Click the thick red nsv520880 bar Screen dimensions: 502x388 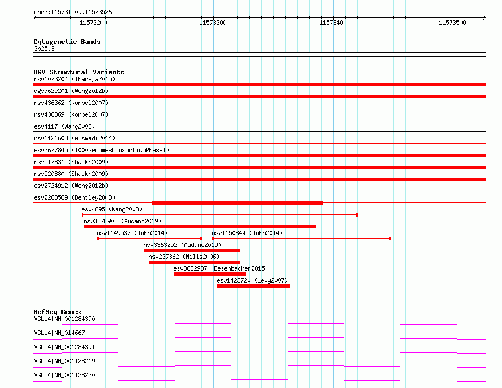259,179
